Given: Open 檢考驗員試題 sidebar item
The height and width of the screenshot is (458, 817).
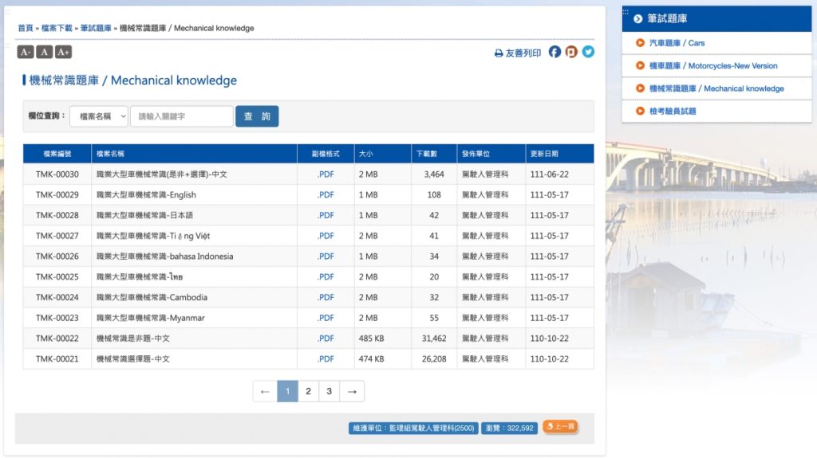Looking at the screenshot, I should [x=672, y=111].
